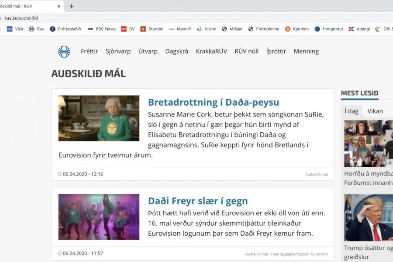393x262 pixels.
Task: Open the Alþingi bookmark
Action: [359, 29]
